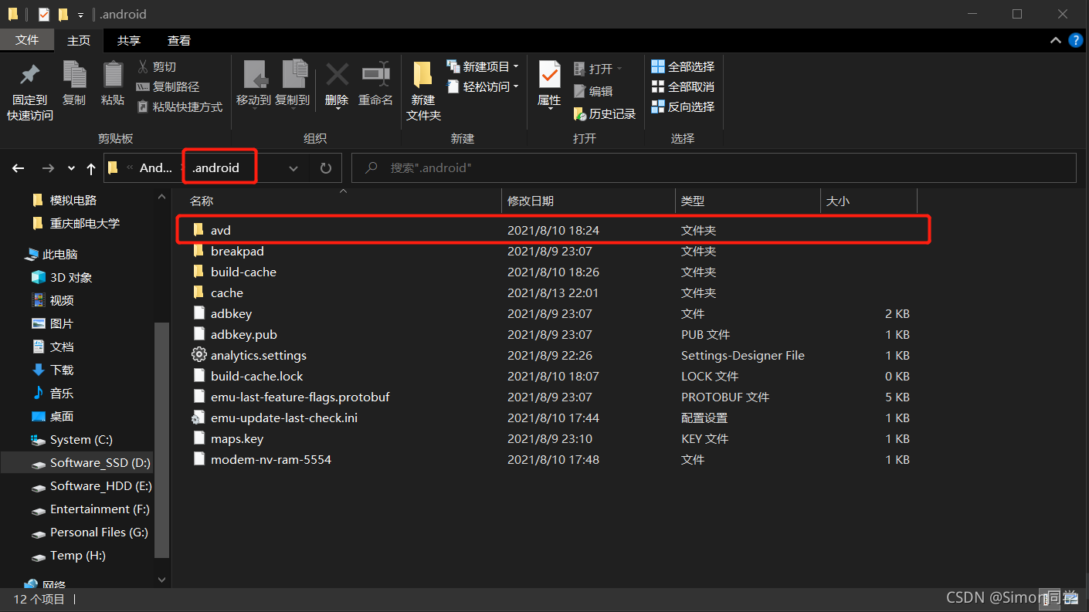
Task: Open the Easy access (轻松访问) dropdown
Action: pos(483,87)
